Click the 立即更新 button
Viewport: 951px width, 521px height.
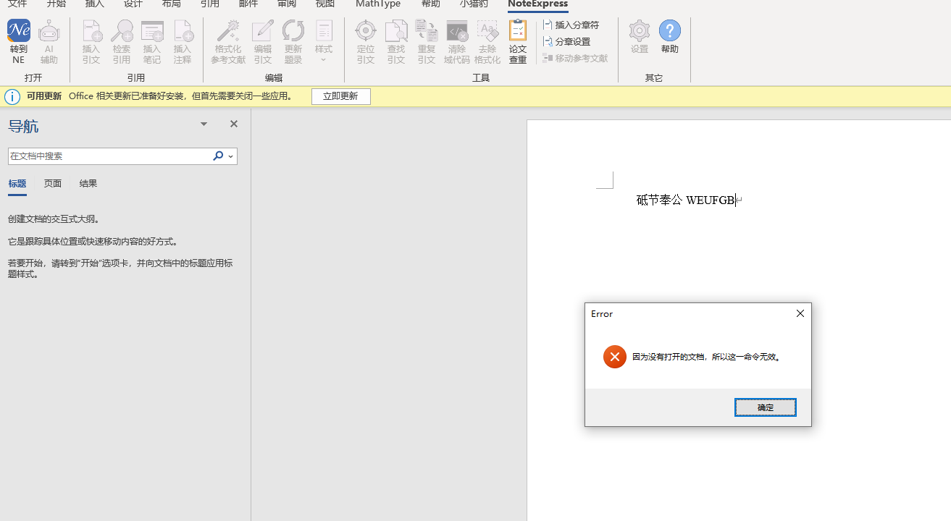(341, 96)
